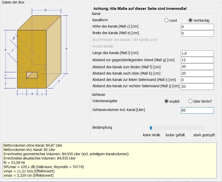This screenshot has height=182, width=222.
Task: Choose 'über BxHxT' volume specification
Action: pyautogui.click(x=190, y=101)
